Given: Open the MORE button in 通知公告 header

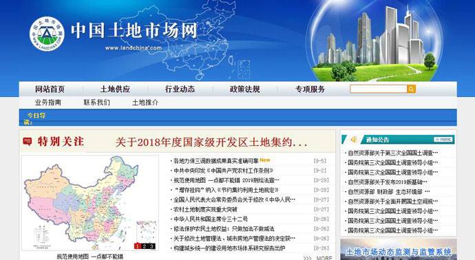Looking at the screenshot, I should pos(443,140).
